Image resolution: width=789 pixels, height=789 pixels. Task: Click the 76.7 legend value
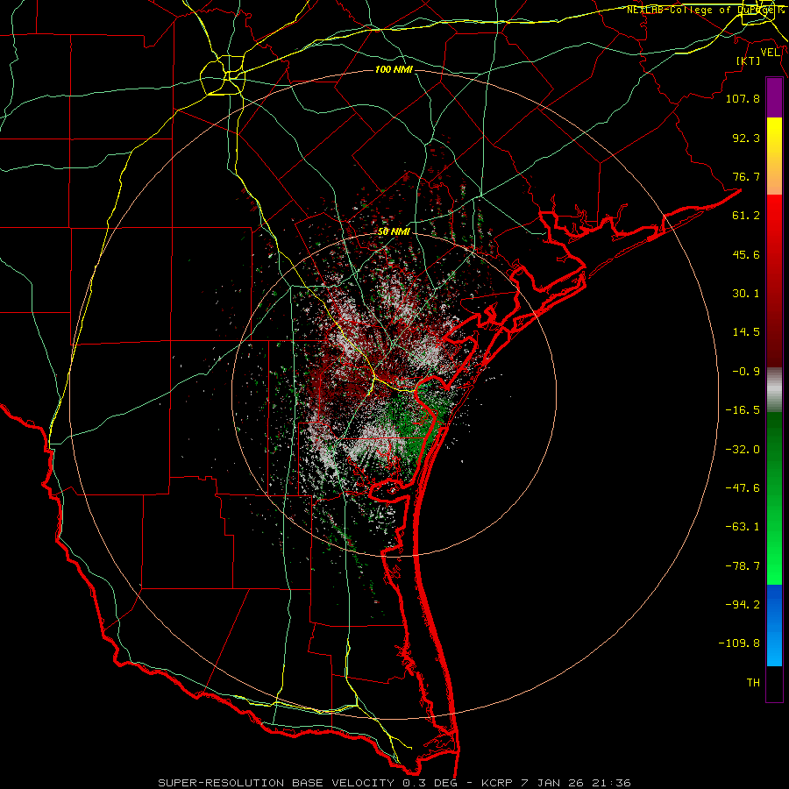tap(746, 176)
